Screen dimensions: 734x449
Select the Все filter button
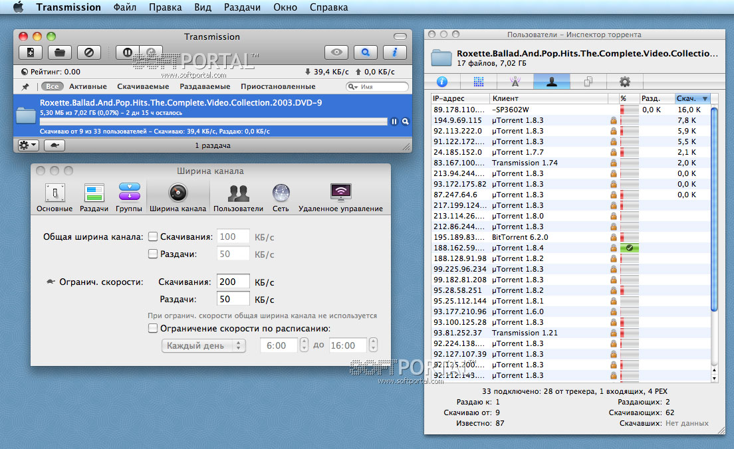[53, 86]
